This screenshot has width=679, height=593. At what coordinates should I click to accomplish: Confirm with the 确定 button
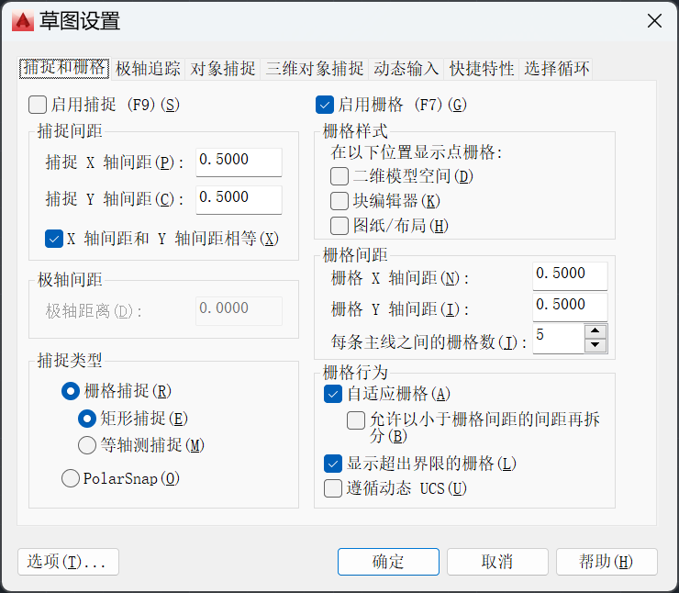click(388, 562)
